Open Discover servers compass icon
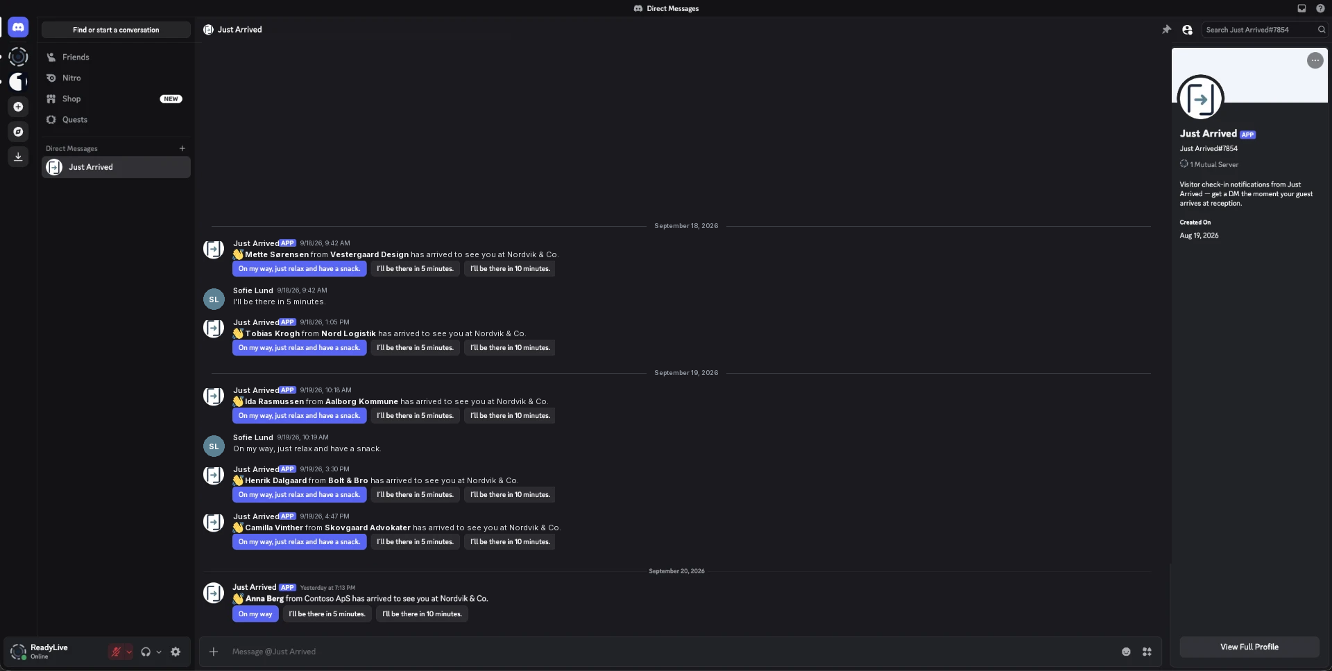Viewport: 1332px width, 671px height. pyautogui.click(x=18, y=132)
